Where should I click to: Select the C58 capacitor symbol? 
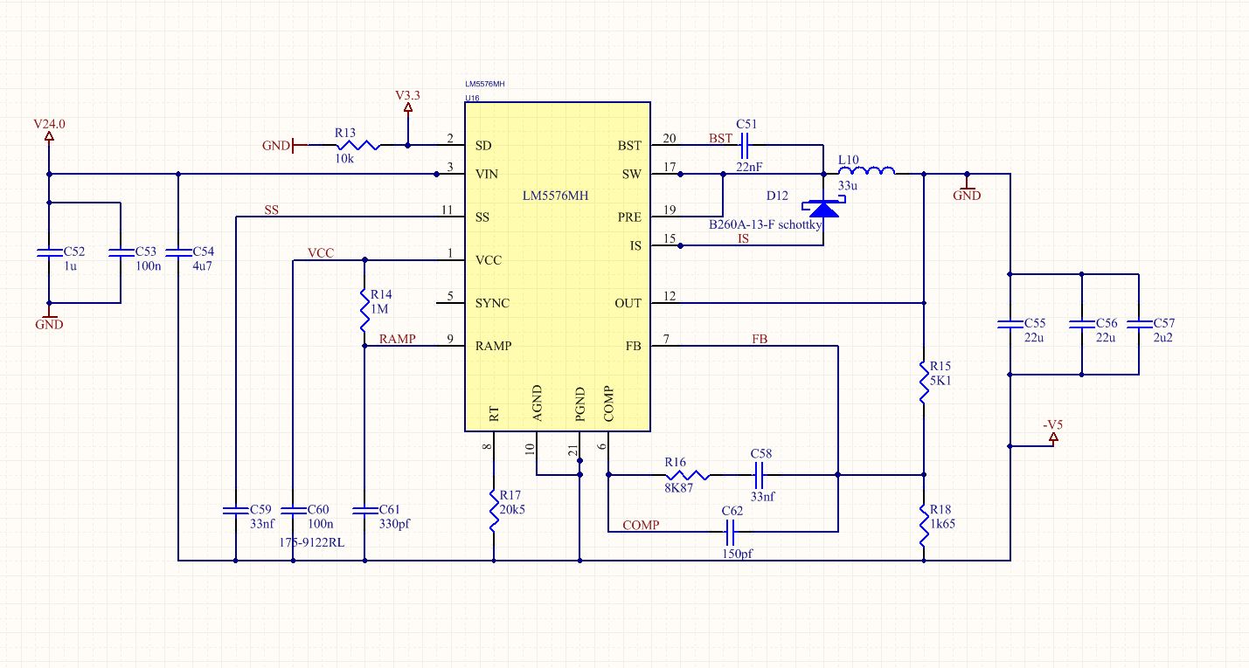point(759,476)
